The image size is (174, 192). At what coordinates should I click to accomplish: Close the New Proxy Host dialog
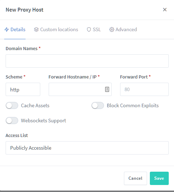(x=165, y=9)
